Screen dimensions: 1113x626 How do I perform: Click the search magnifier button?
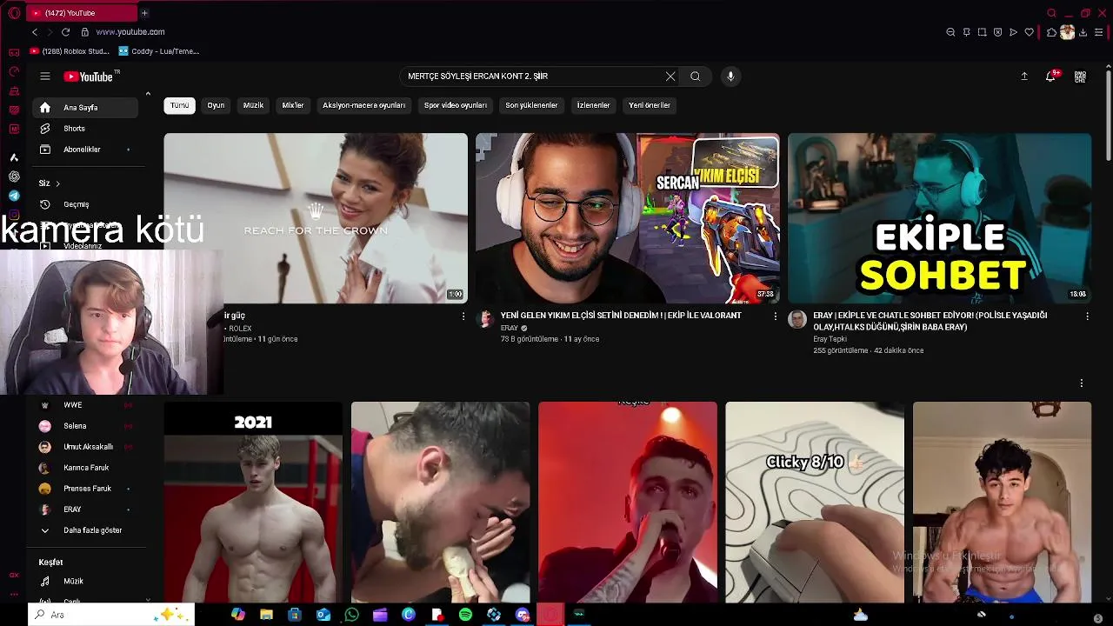point(696,77)
